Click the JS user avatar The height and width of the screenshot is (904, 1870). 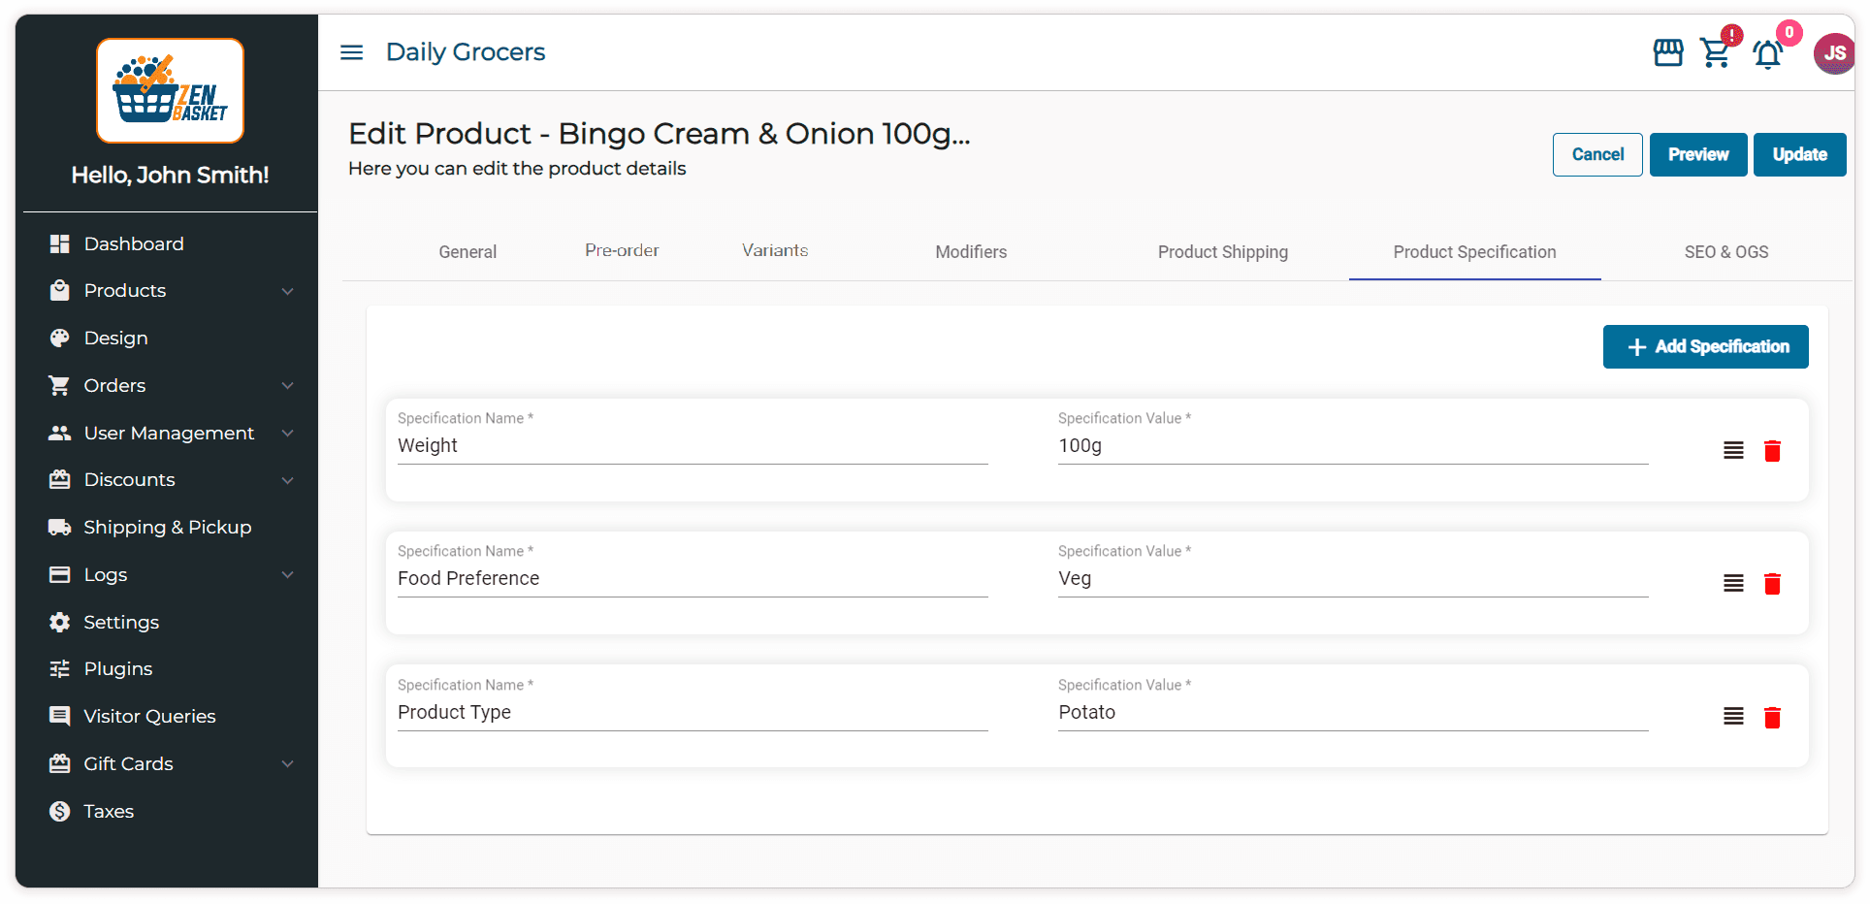1833,53
